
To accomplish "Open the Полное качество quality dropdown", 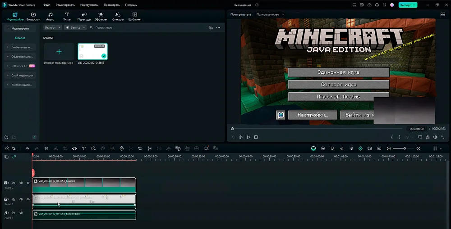I will (x=270, y=14).
